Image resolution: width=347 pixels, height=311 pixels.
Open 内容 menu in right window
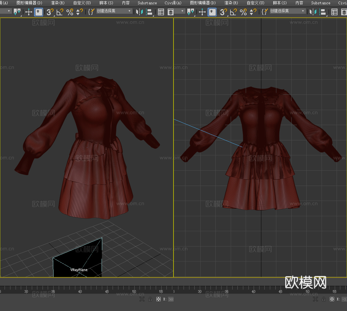point(299,3)
